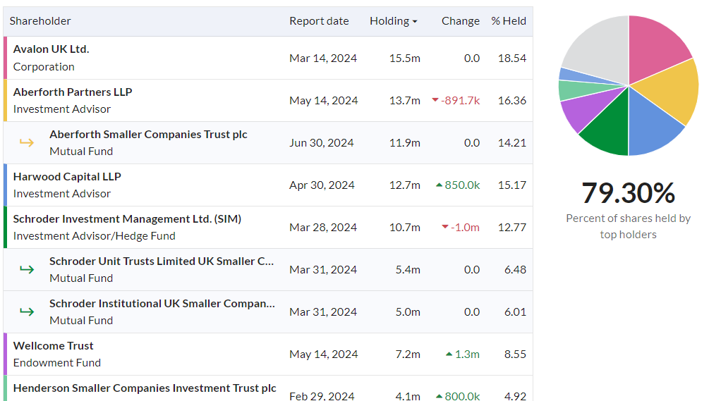Sort table by Holding column dropdown arrow
This screenshot has height=401, width=709.
(415, 22)
